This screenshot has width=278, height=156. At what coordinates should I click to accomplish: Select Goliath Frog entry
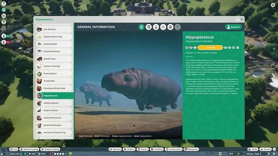pyautogui.click(x=54, y=59)
